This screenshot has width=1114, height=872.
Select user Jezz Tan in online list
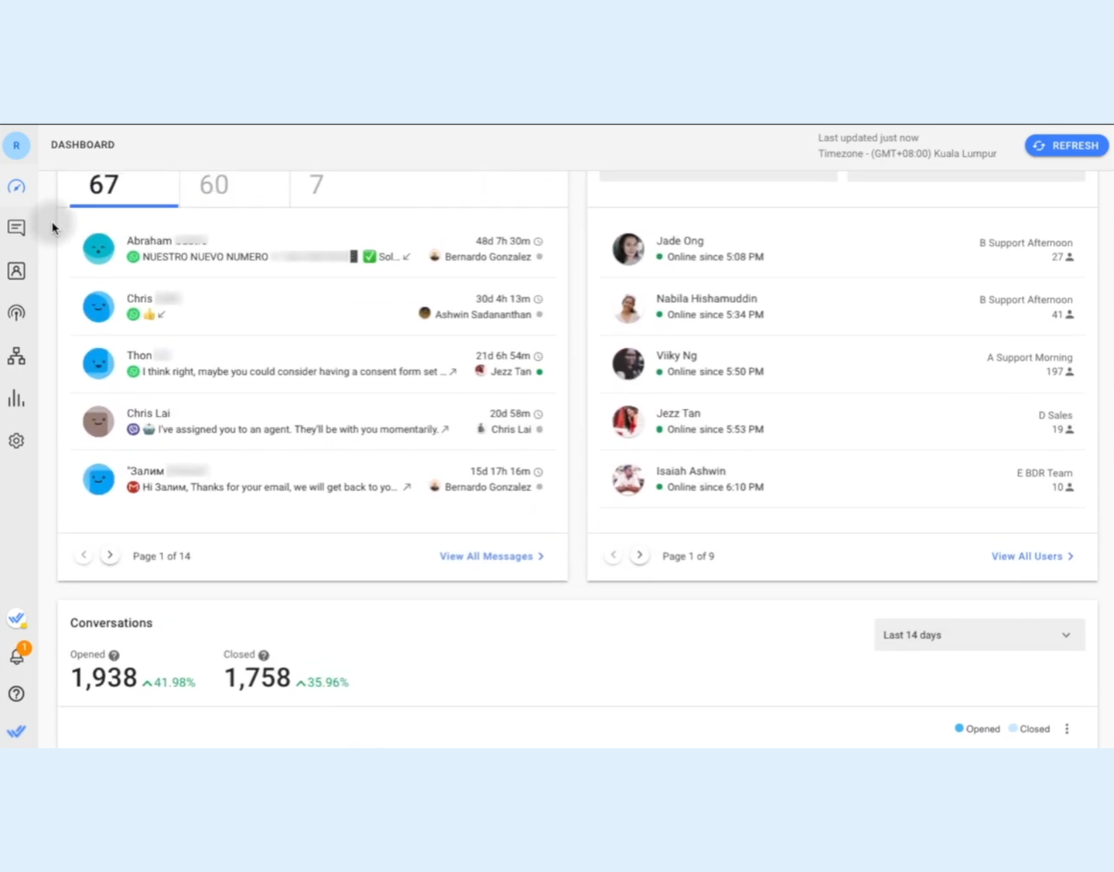[842, 421]
